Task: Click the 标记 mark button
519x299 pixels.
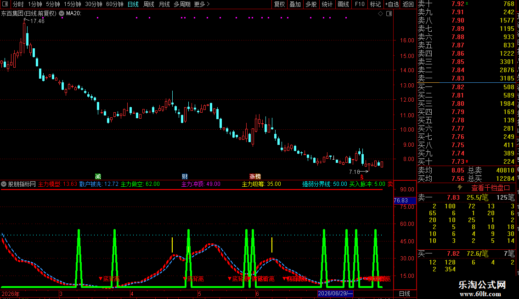Action: (x=375, y=4)
